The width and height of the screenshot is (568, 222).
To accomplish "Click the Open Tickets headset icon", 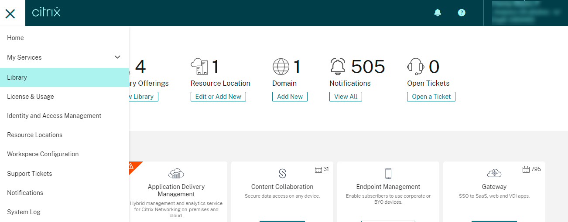I will click(x=416, y=67).
